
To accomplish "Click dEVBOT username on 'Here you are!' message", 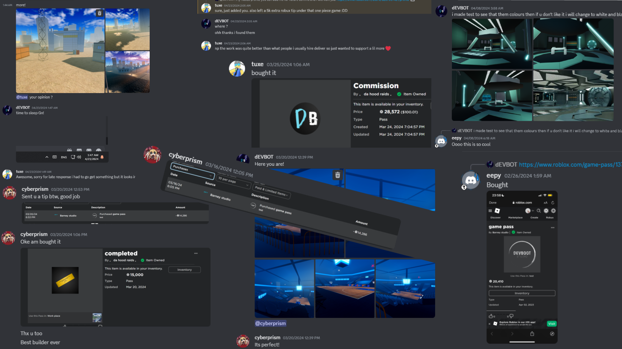I will point(264,157).
